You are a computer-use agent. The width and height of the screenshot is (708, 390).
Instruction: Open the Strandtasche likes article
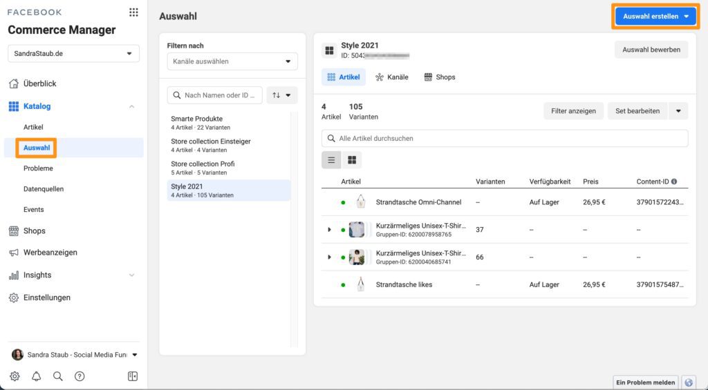[404, 285]
